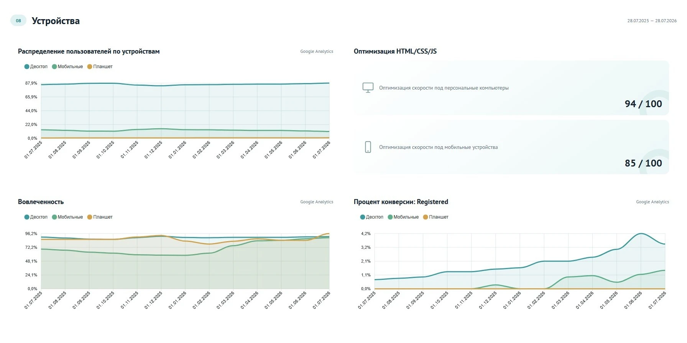Click Google Analytics label above the user distribution chart
This screenshot has height=343, width=687.
(x=317, y=51)
